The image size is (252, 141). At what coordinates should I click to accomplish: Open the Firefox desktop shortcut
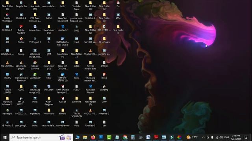coord(21,40)
